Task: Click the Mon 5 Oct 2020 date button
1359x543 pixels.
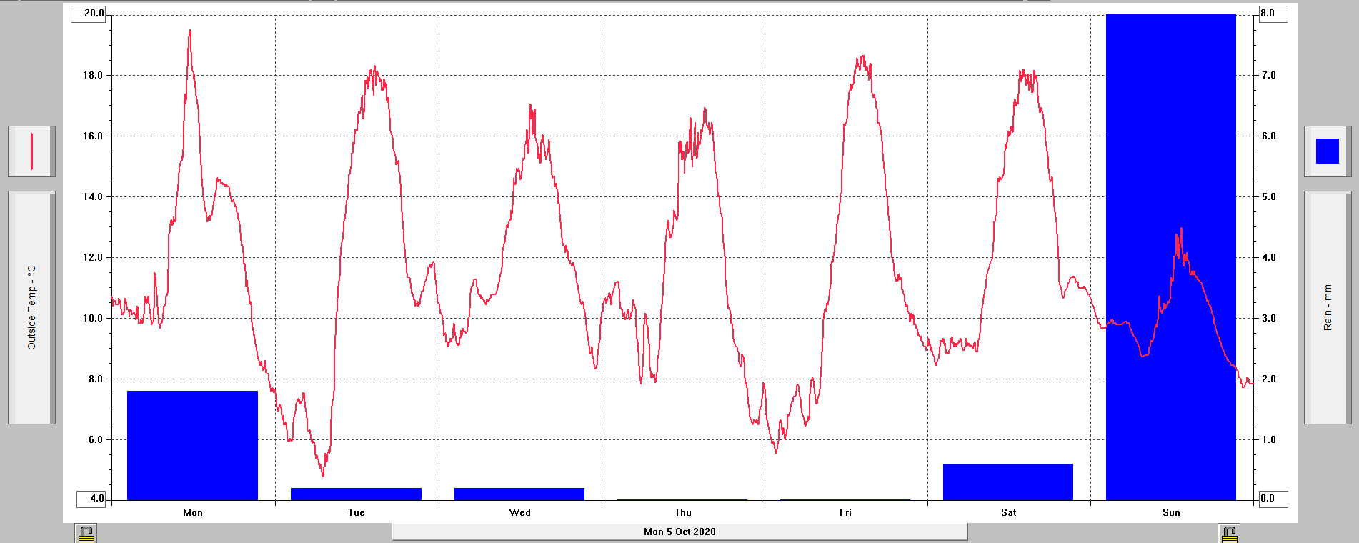Action: 679,532
